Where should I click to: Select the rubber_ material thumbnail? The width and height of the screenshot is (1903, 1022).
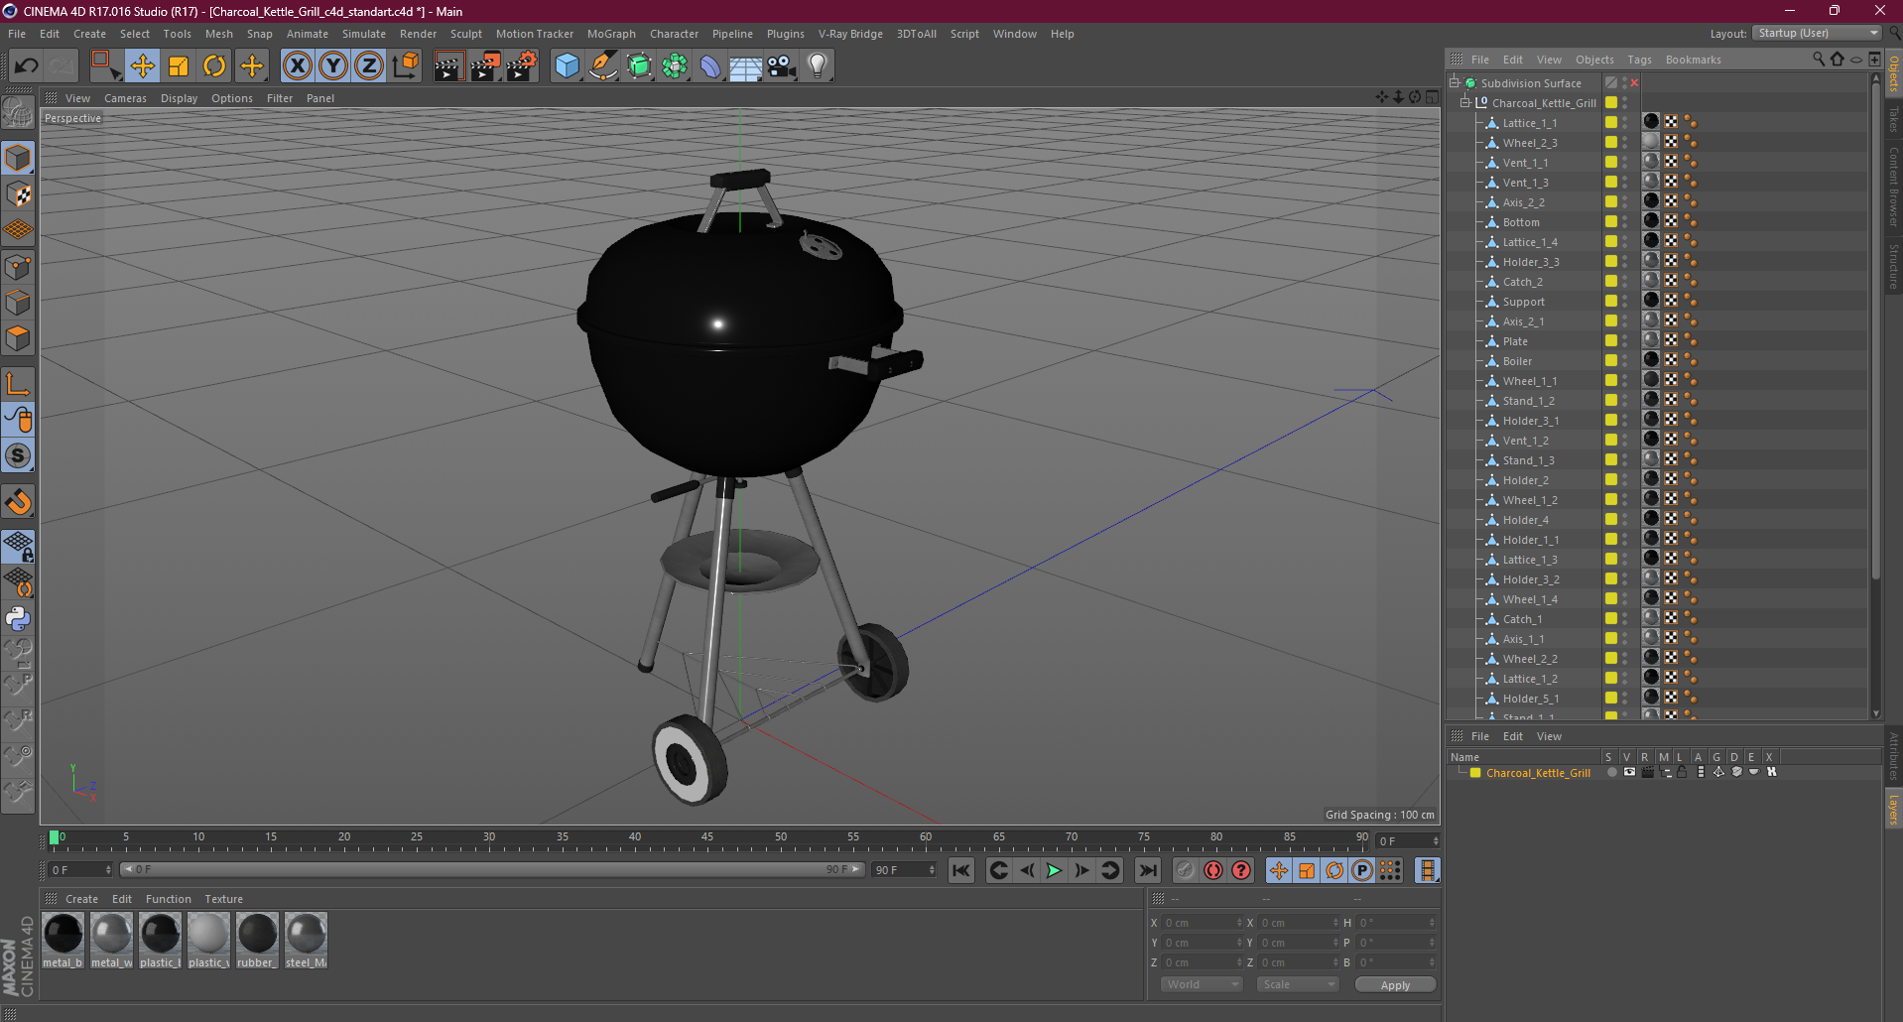click(x=257, y=940)
